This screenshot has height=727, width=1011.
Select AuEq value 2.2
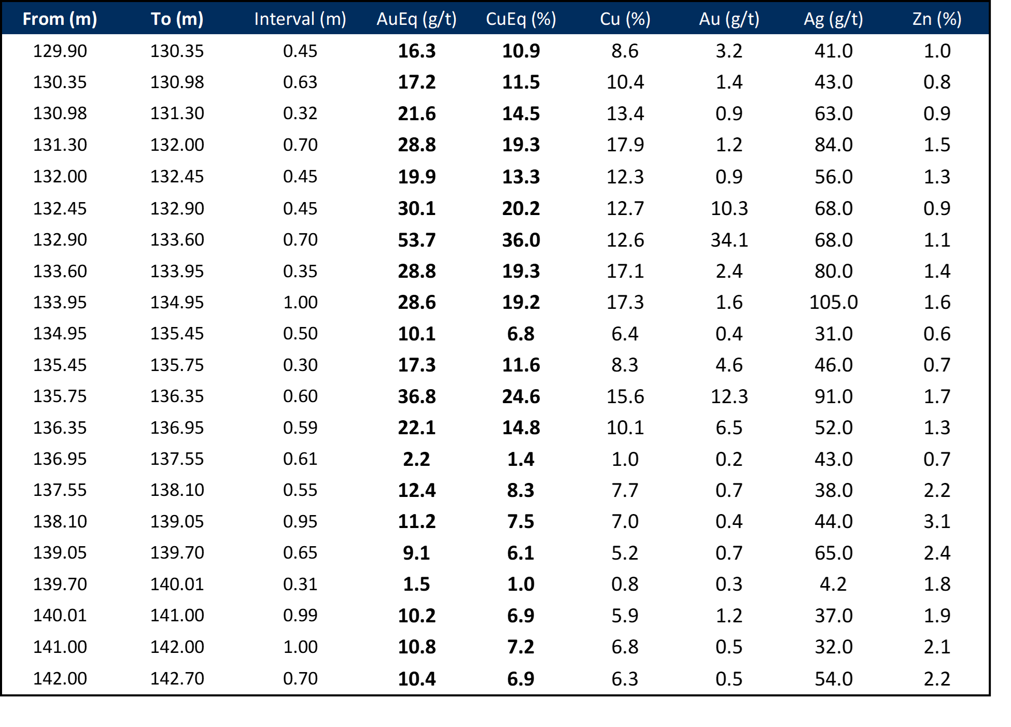pyautogui.click(x=417, y=459)
